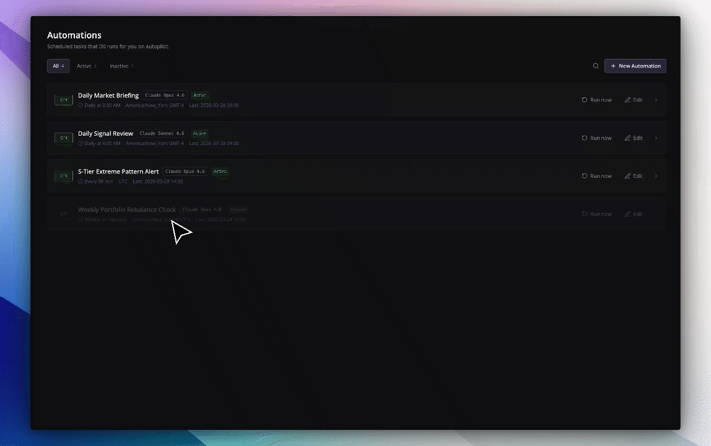Click clock icon beside Every 30 min schedule
The image size is (711, 446).
81,181
